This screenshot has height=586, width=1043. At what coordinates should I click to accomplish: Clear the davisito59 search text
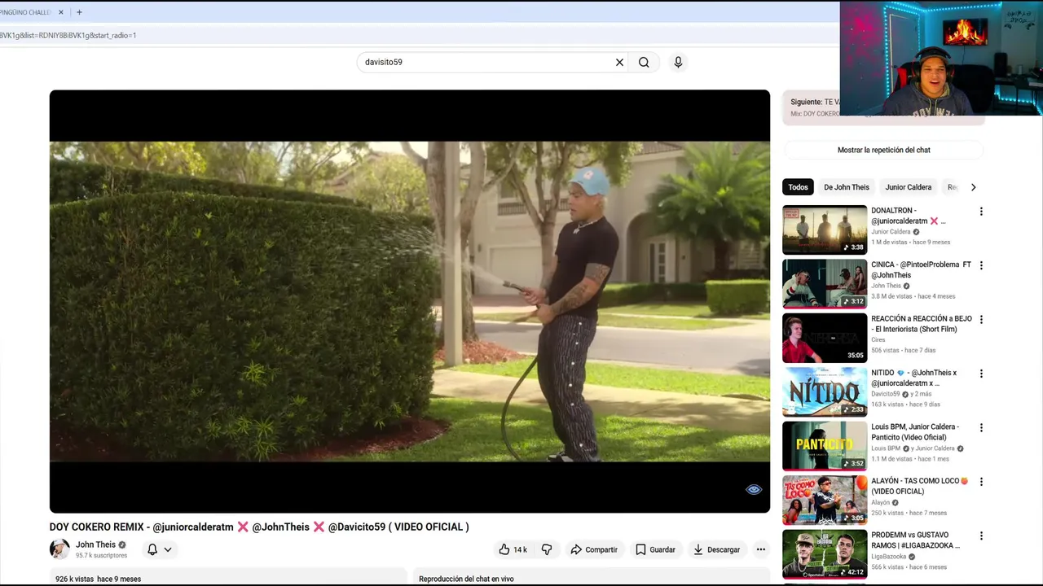click(619, 62)
